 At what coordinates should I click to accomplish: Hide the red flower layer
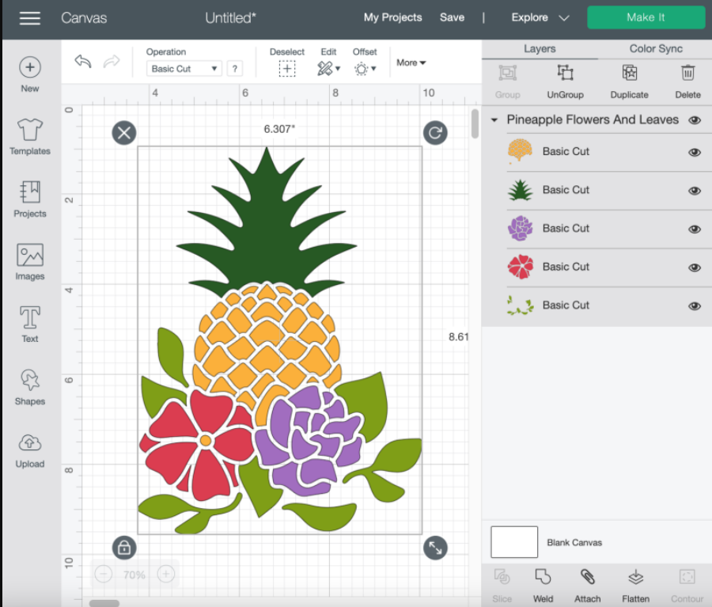tap(695, 267)
